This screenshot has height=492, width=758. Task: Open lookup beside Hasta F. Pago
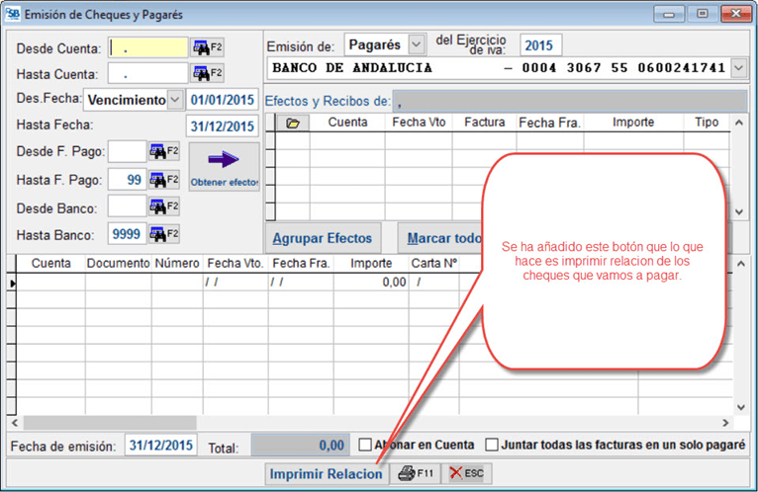[164, 180]
